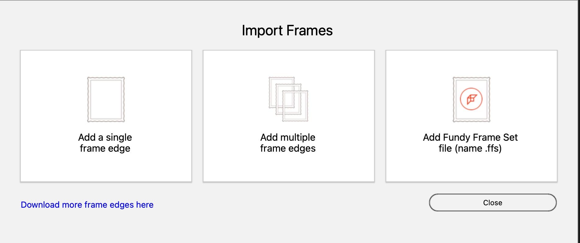Viewport: 580px width, 243px height.
Task: Choose 'Add multiple frame edges' label
Action: pos(288,143)
